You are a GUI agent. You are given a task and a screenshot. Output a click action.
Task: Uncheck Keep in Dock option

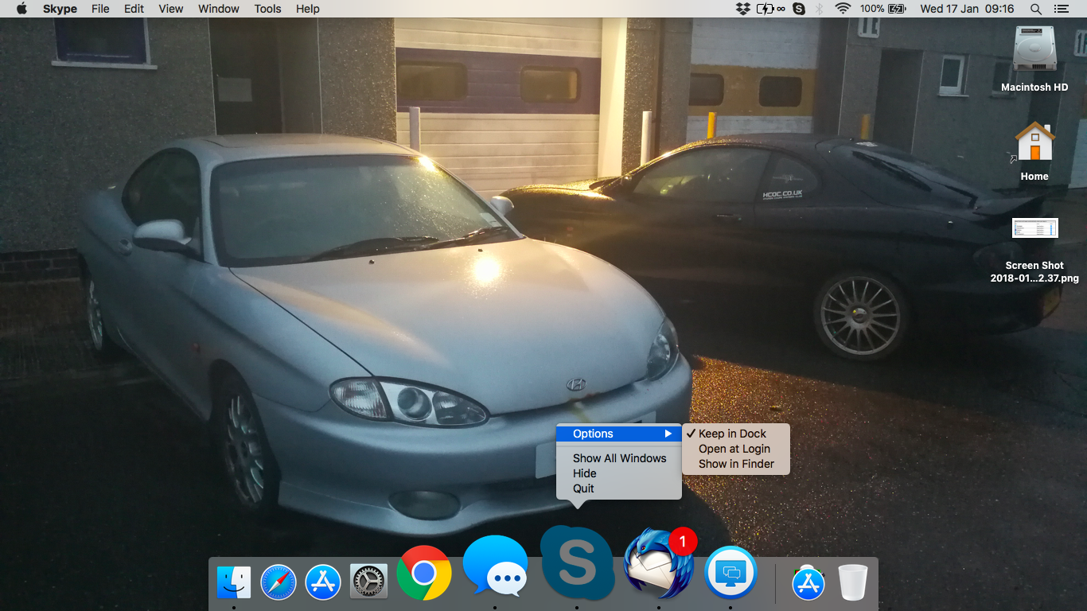click(732, 434)
